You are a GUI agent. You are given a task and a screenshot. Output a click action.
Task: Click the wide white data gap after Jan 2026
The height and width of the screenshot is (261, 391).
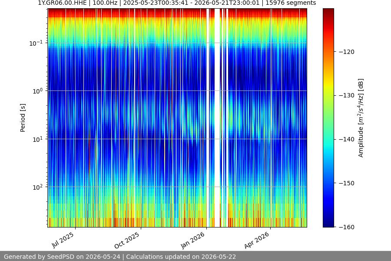(x=217, y=118)
